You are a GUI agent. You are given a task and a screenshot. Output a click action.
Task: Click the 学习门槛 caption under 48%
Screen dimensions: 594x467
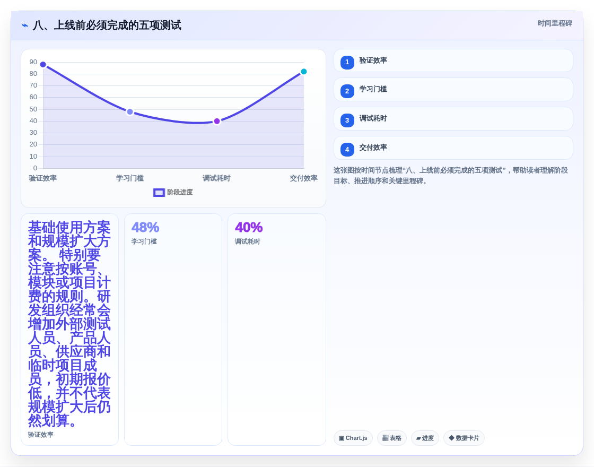144,241
